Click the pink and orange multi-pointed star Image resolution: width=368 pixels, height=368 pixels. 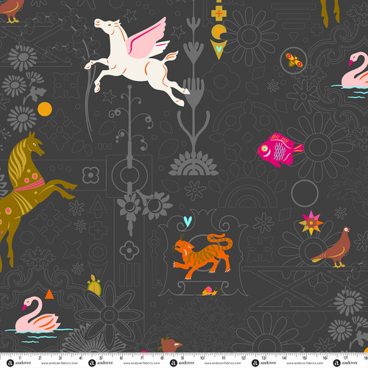tap(311, 223)
